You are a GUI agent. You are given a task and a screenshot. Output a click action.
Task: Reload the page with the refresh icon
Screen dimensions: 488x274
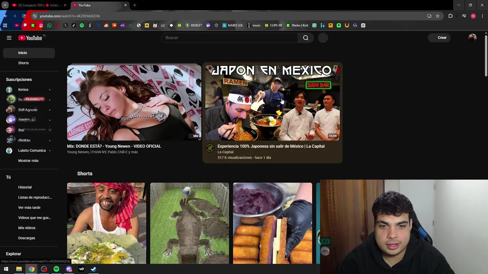tap(24, 16)
